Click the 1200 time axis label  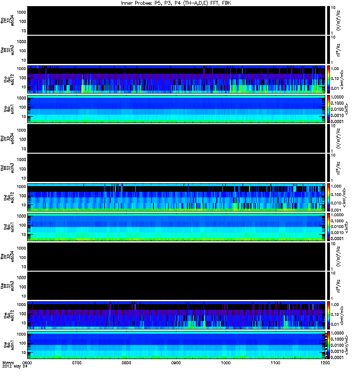point(325,362)
